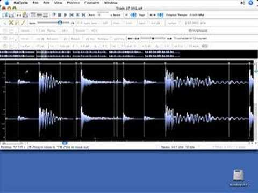Click the Original Tempo value

pyautogui.click(x=197, y=15)
